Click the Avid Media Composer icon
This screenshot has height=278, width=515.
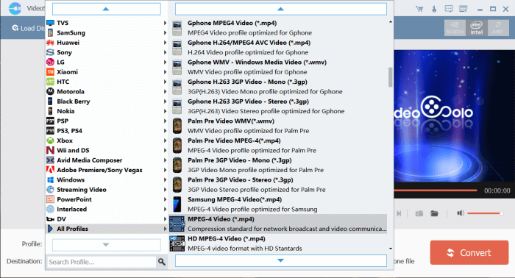tap(50, 160)
